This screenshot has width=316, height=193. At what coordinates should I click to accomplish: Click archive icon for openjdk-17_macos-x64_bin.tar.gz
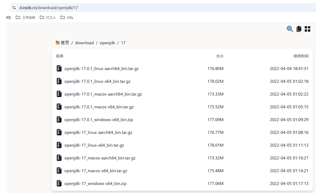tap(59, 171)
